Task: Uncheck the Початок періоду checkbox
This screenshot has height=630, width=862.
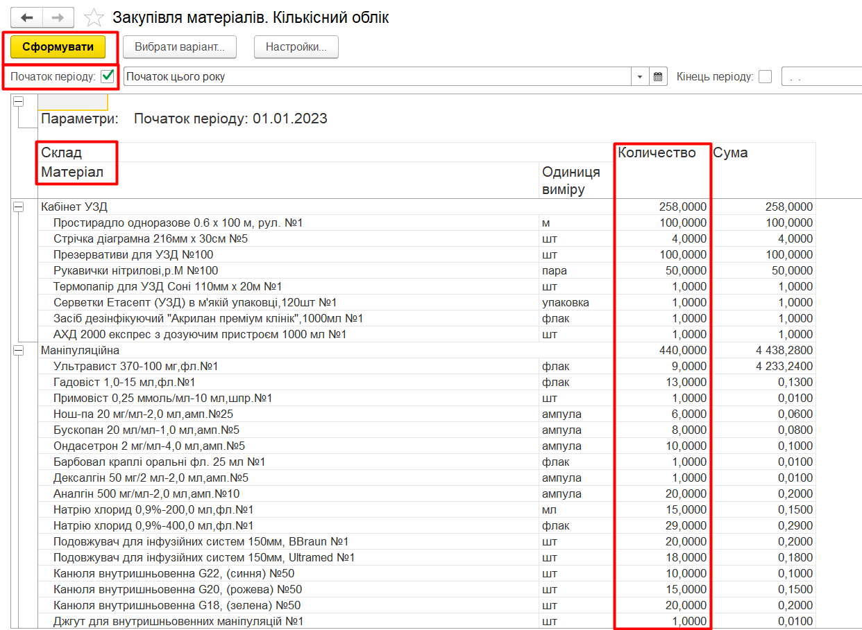Action: 108,76
